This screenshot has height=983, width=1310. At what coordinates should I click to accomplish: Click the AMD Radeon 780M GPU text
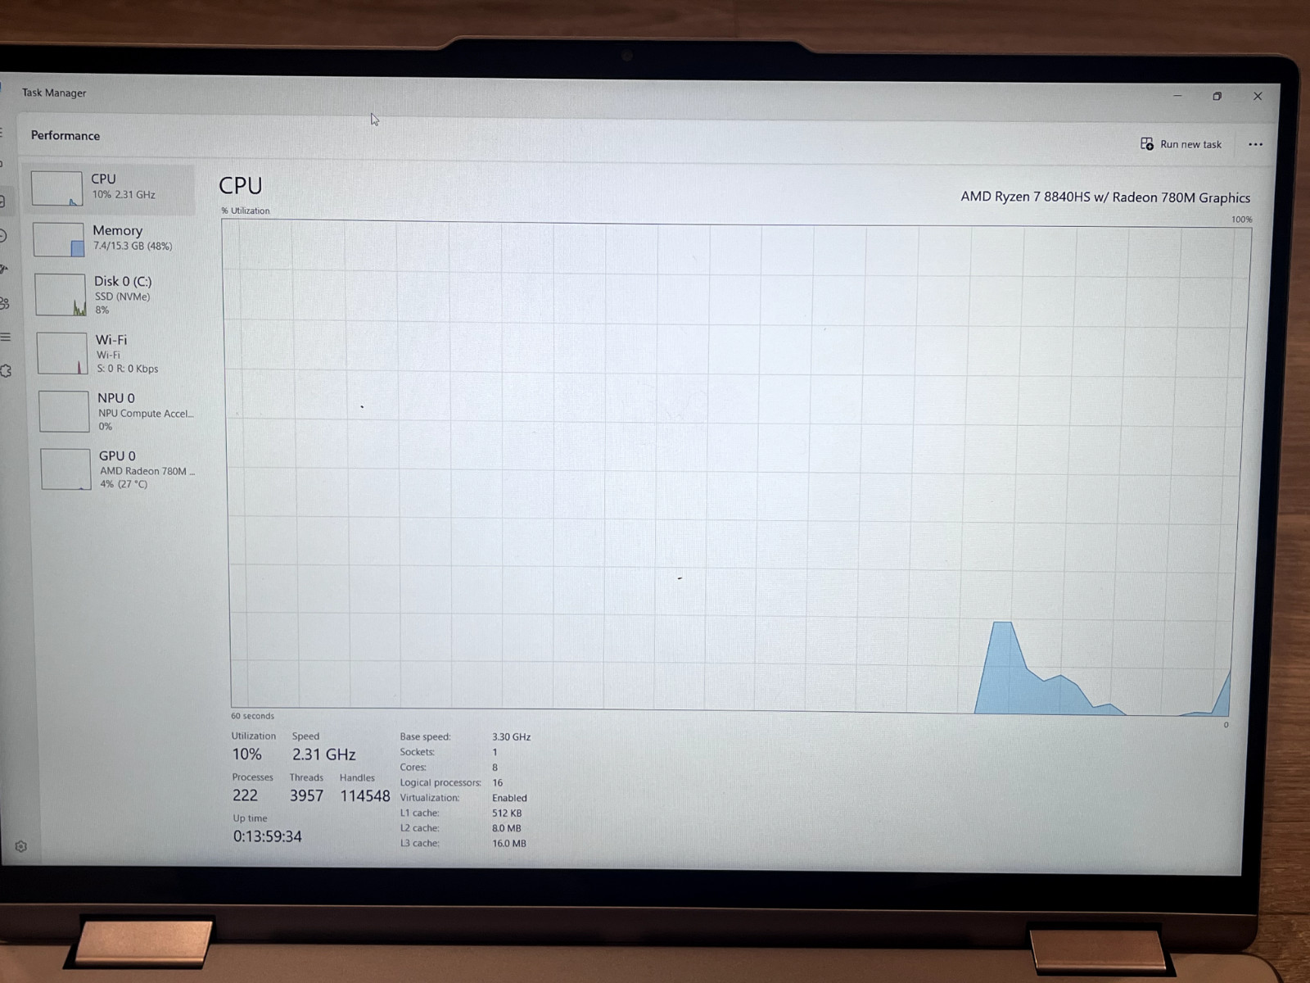tap(148, 471)
